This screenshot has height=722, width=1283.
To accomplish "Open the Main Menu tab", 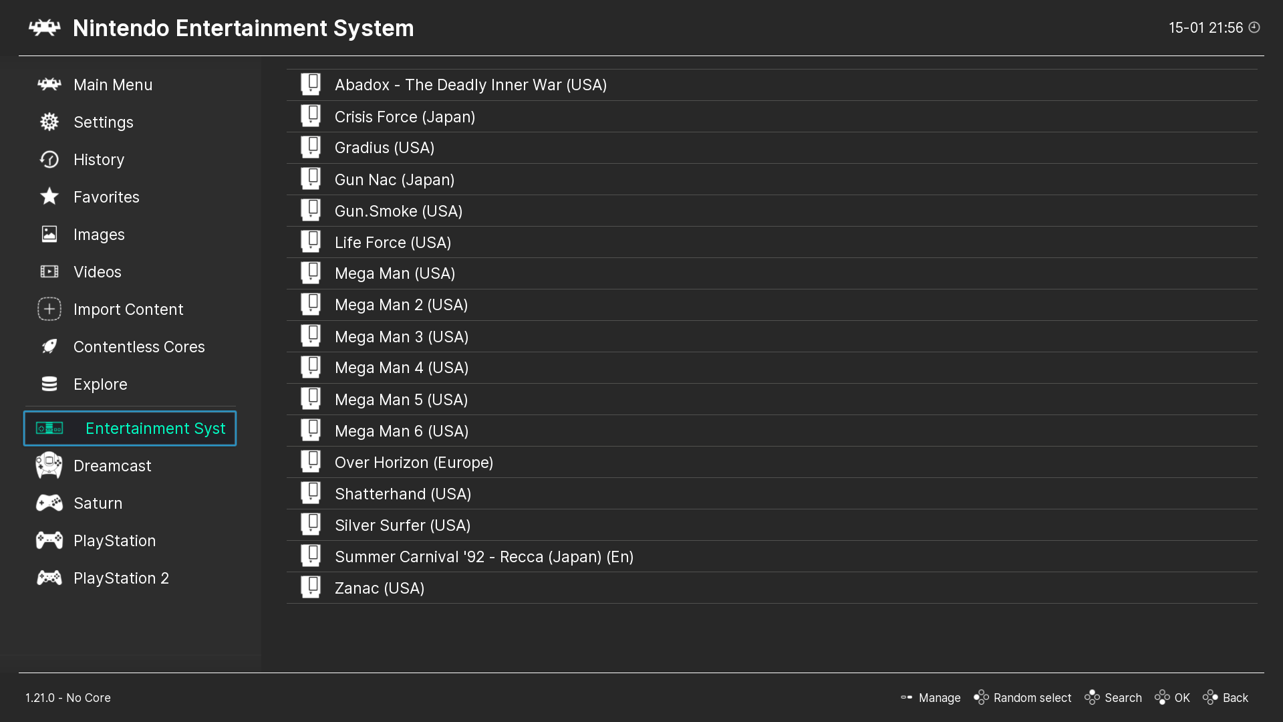I will 113,85.
